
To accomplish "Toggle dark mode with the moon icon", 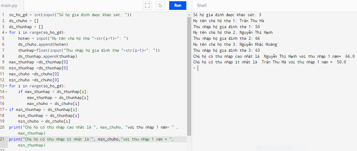I will 161,5.
